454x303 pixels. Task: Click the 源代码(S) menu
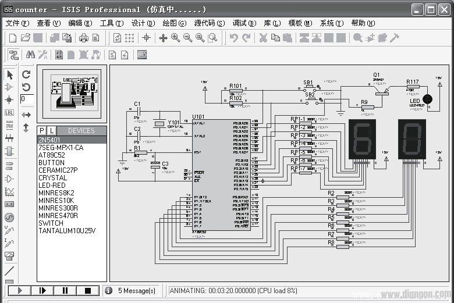210,23
